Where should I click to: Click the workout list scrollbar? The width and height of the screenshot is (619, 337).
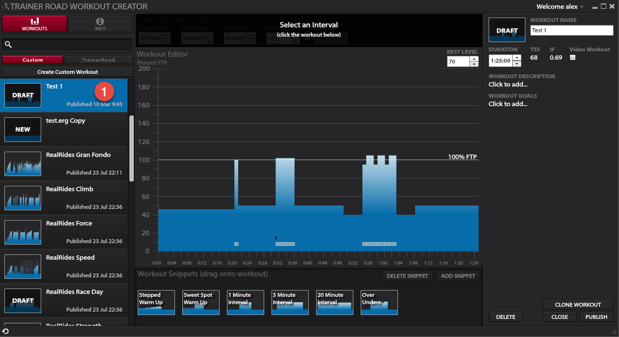pyautogui.click(x=131, y=148)
